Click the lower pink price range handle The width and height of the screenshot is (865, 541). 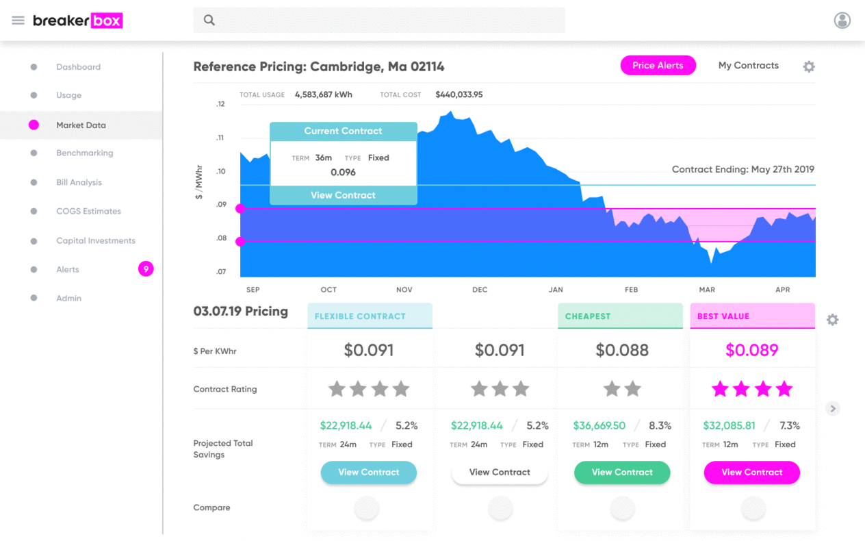(240, 242)
